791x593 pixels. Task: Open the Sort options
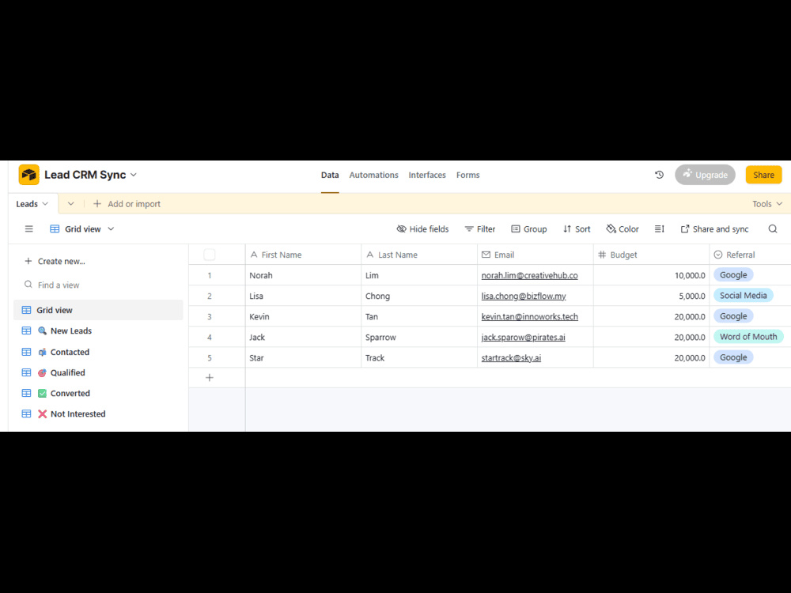[x=576, y=229]
